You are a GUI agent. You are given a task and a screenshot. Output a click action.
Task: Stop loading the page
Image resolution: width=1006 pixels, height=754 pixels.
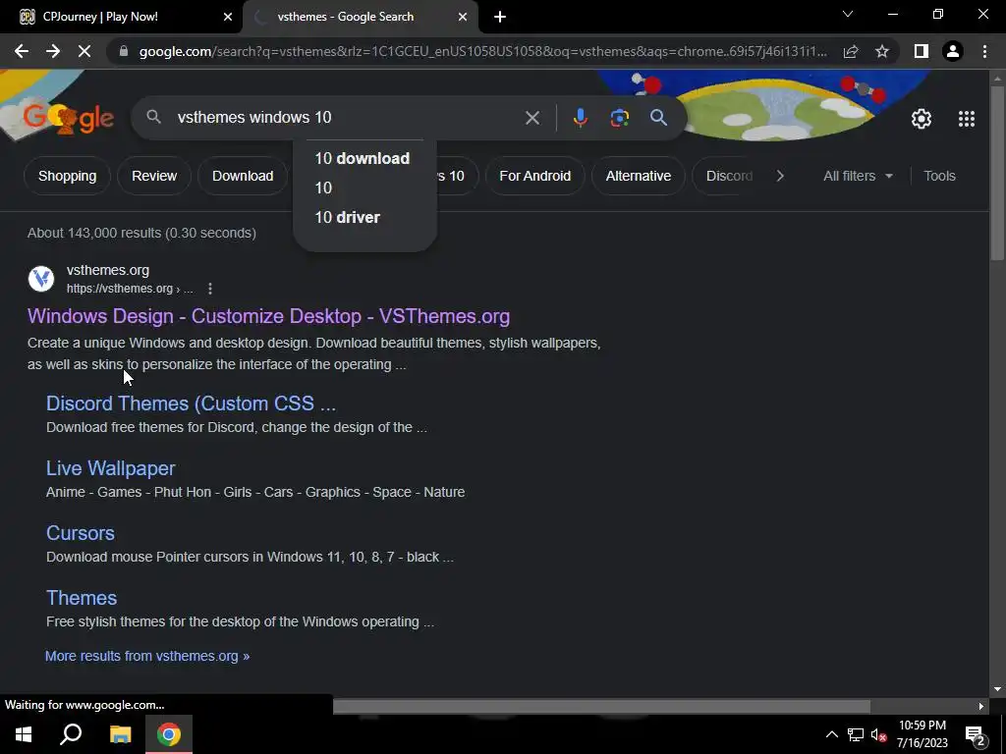(x=84, y=51)
